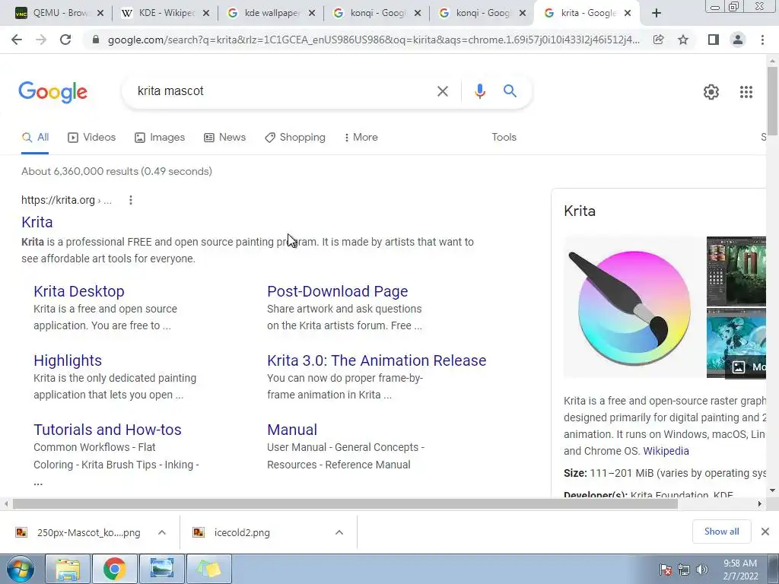Open Google quick settings gear
Image resolution: width=779 pixels, height=584 pixels.
click(x=711, y=92)
